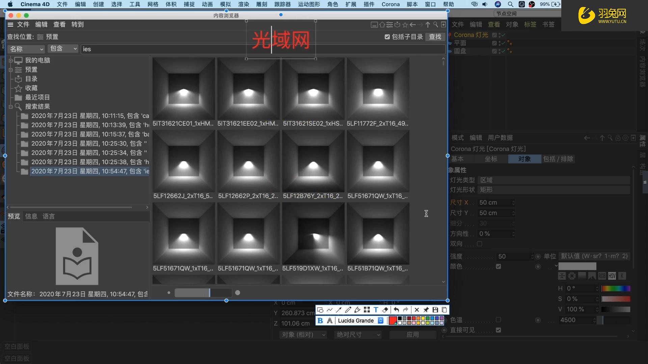Viewport: 648px width, 364px height.
Task: Disable the 直接可见 checkbox
Action: pos(499,330)
